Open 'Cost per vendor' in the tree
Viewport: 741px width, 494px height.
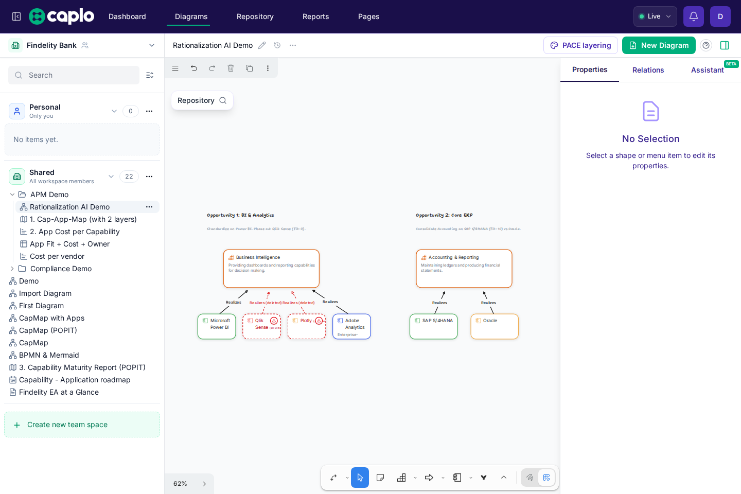pyautogui.click(x=57, y=256)
